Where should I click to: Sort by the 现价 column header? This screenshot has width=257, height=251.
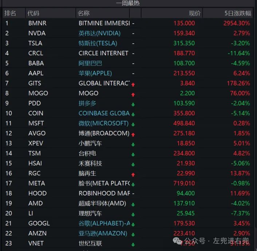pyautogui.click(x=194, y=13)
